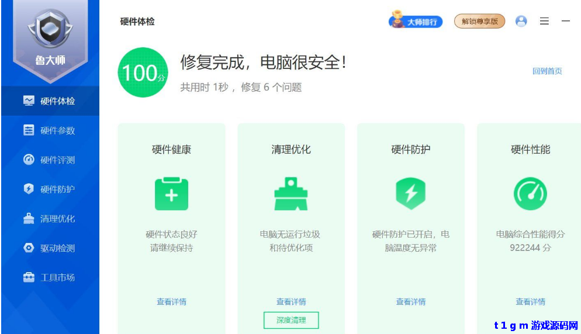Click the hardware protection shield icon
This screenshot has width=581, height=334.
point(410,194)
